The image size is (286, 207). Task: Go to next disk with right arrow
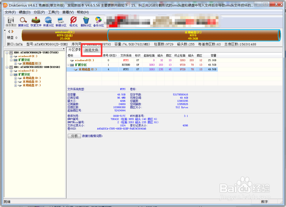pyautogui.click(x=12, y=31)
